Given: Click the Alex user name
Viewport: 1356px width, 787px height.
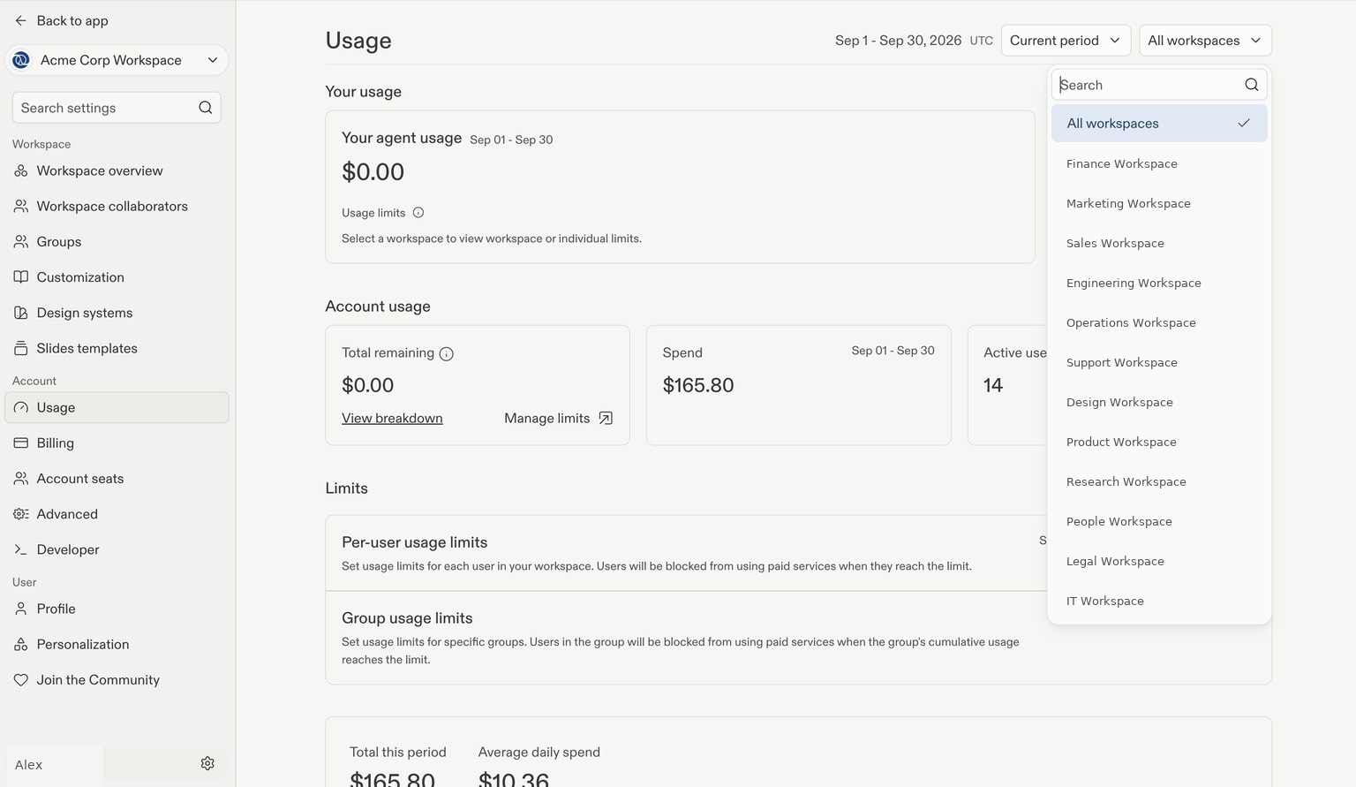Looking at the screenshot, I should 28,764.
